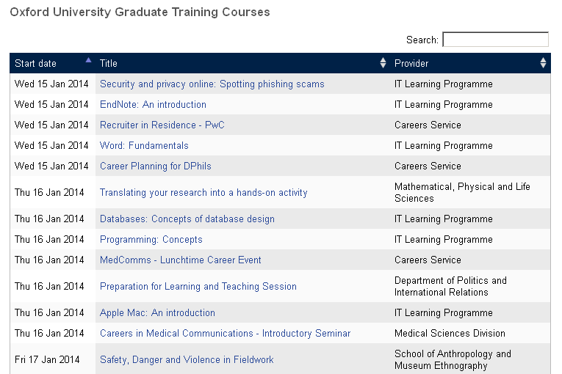The image size is (562, 374).
Task: Open Translating your research hands-on activity link
Action: click(203, 192)
